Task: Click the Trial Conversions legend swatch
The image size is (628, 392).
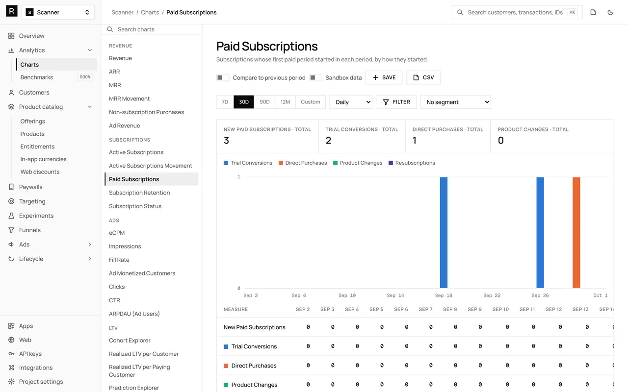Action: pos(226,163)
